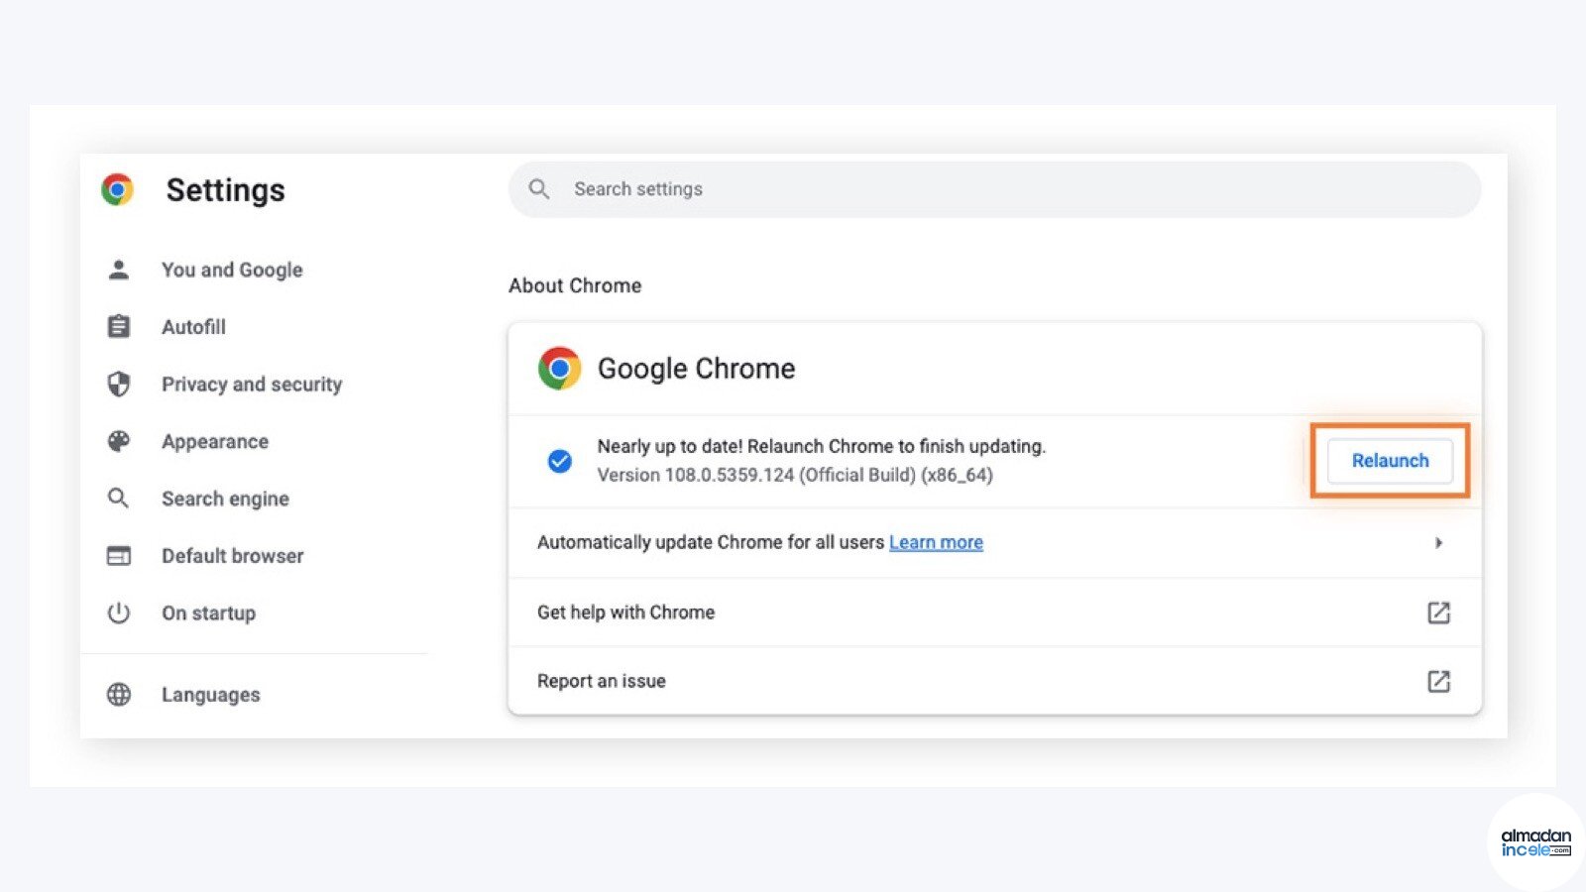Click the magnifier icon beside Search engine
Screen dimensions: 1586x892
point(118,498)
